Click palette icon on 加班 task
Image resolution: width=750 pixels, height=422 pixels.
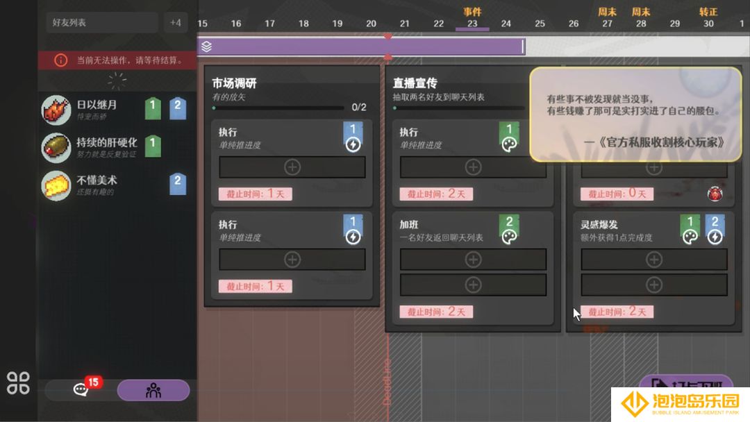pos(510,237)
